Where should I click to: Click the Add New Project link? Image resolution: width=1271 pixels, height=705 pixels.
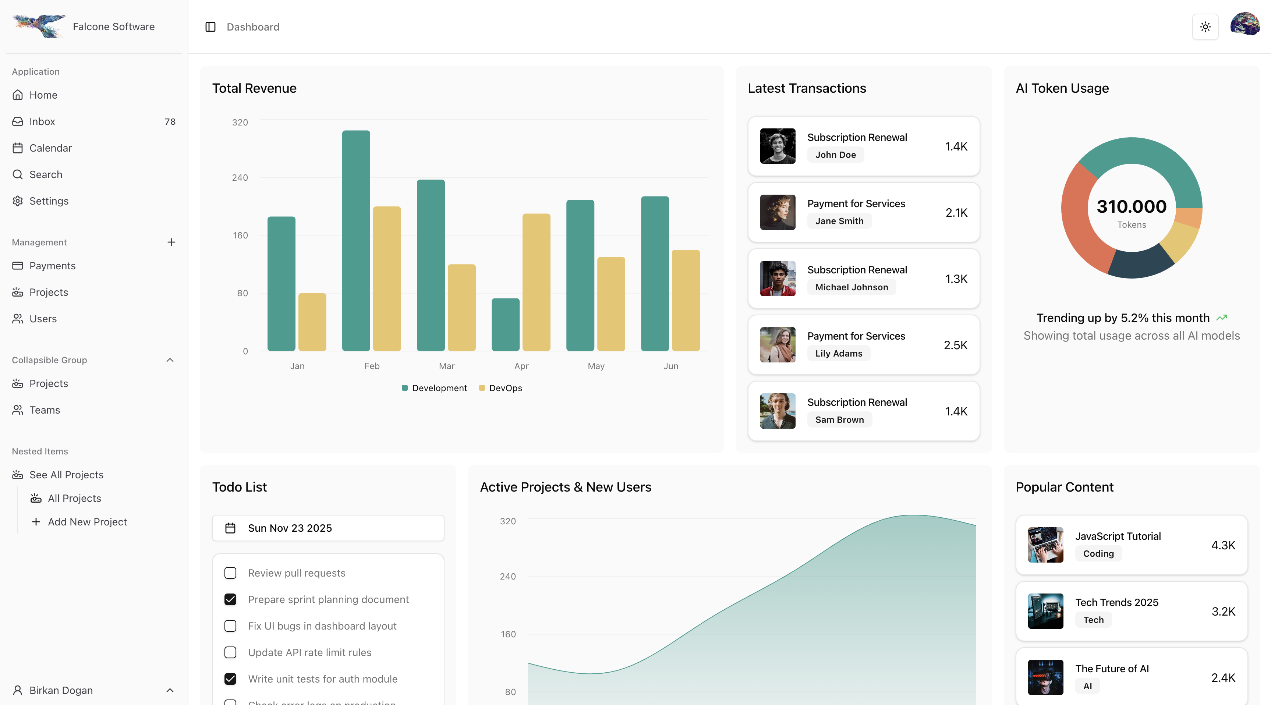click(87, 521)
